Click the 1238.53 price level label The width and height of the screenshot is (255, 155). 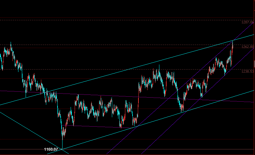pyautogui.click(x=247, y=72)
